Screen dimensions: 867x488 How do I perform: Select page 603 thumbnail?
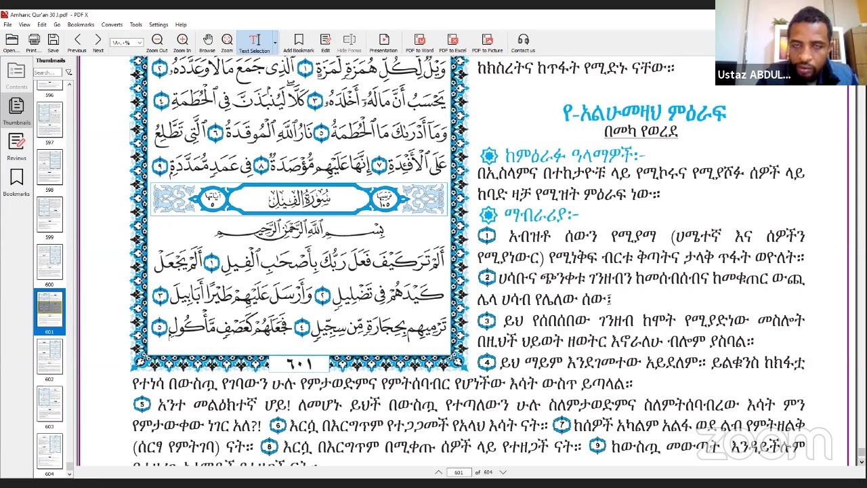tap(49, 405)
